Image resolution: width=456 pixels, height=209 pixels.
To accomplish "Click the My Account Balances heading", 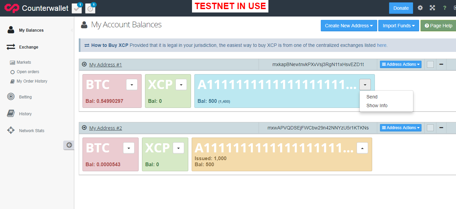I will coord(126,25).
